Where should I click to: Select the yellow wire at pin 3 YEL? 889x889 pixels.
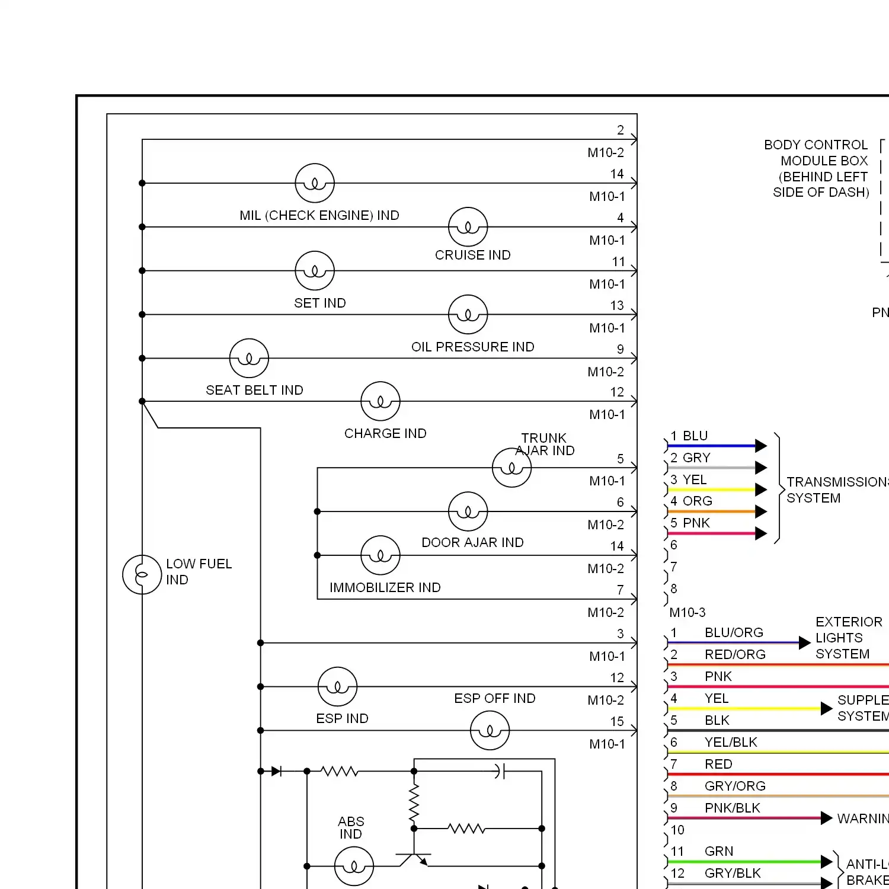(x=711, y=490)
